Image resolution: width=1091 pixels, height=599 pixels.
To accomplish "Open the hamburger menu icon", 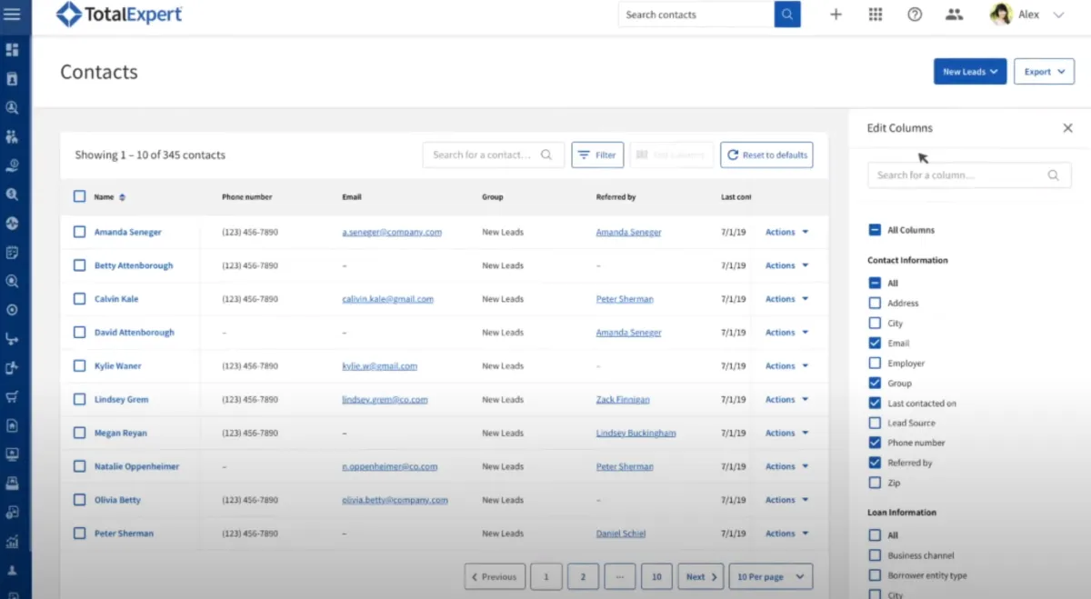I will [x=13, y=15].
